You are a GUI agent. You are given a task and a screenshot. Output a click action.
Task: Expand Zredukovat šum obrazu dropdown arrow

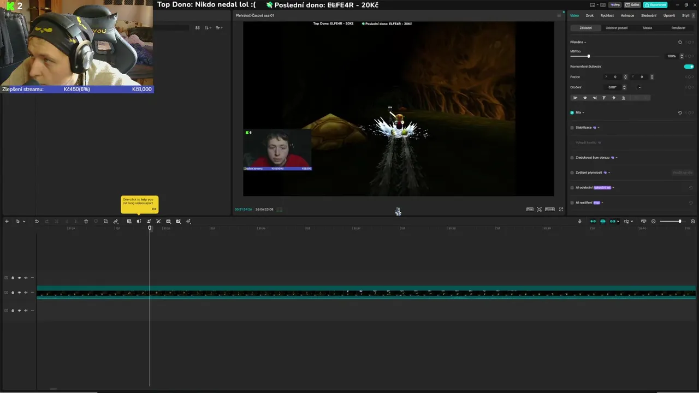(x=617, y=158)
